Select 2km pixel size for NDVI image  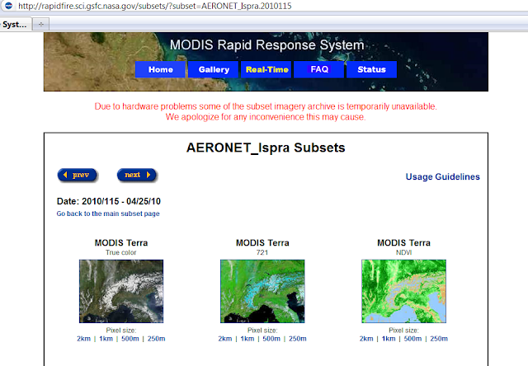[x=366, y=339]
